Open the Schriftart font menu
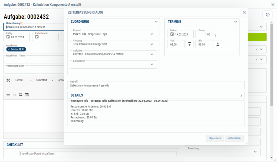The image size is (277, 162). (45, 80)
